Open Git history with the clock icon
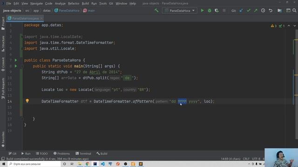The image size is (298, 167). pyautogui.click(x=263, y=11)
